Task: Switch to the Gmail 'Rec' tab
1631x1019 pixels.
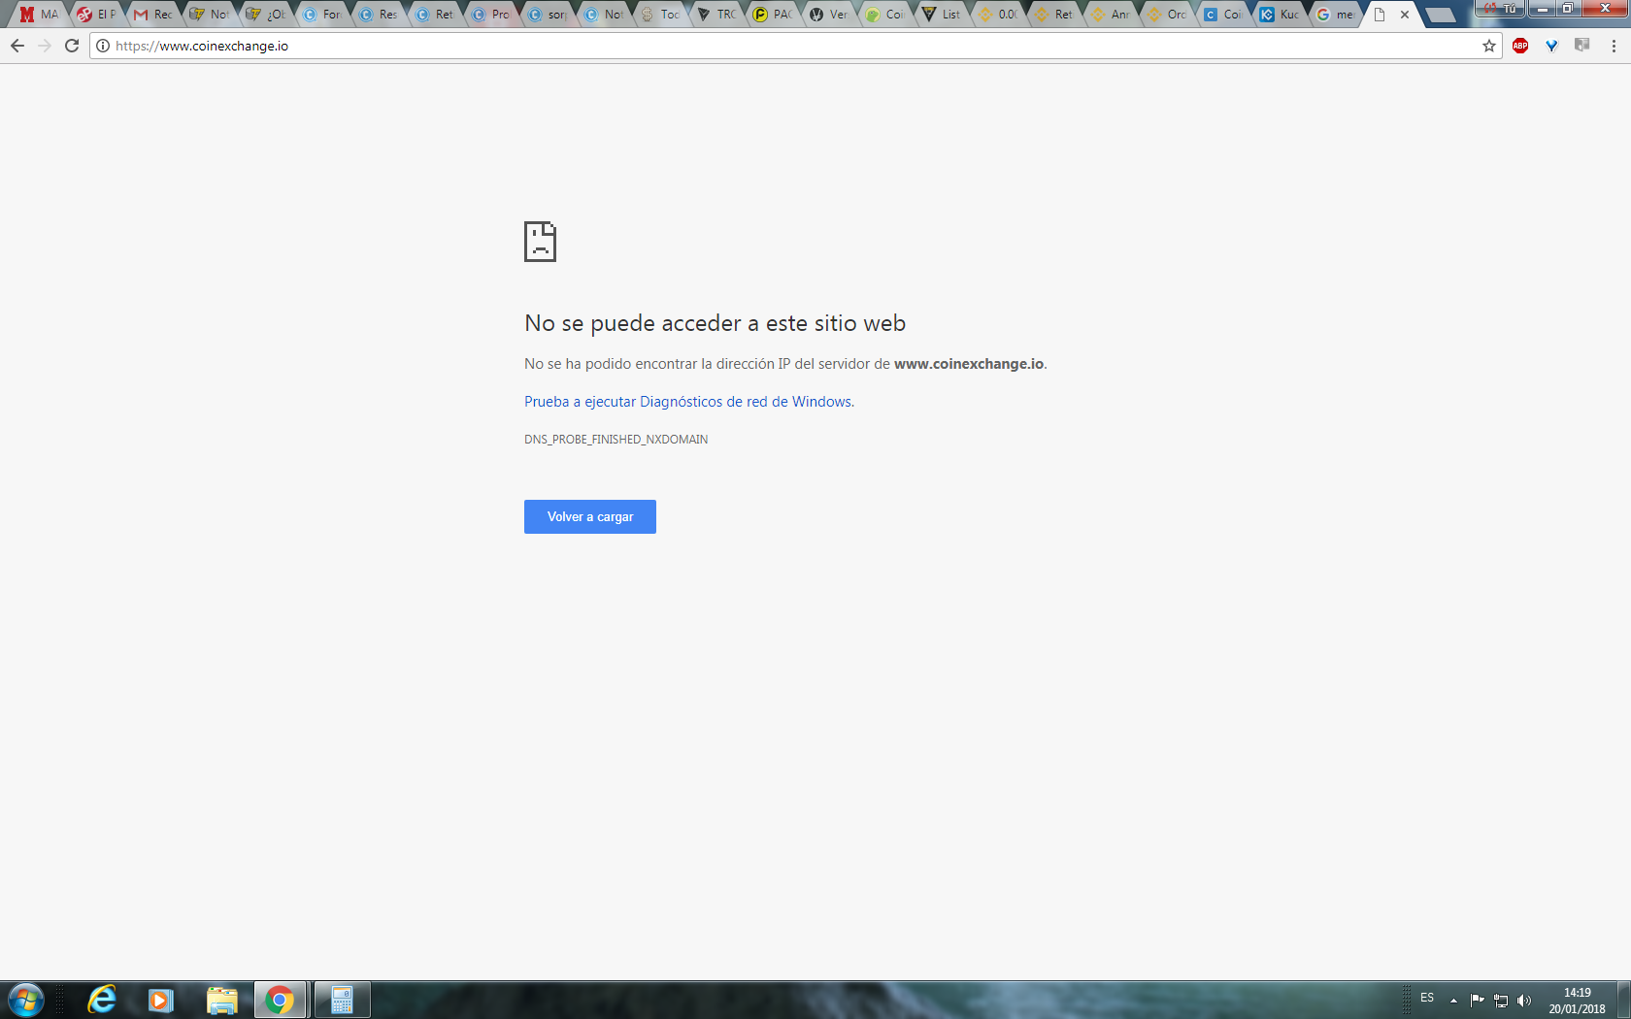Action: click(x=152, y=15)
